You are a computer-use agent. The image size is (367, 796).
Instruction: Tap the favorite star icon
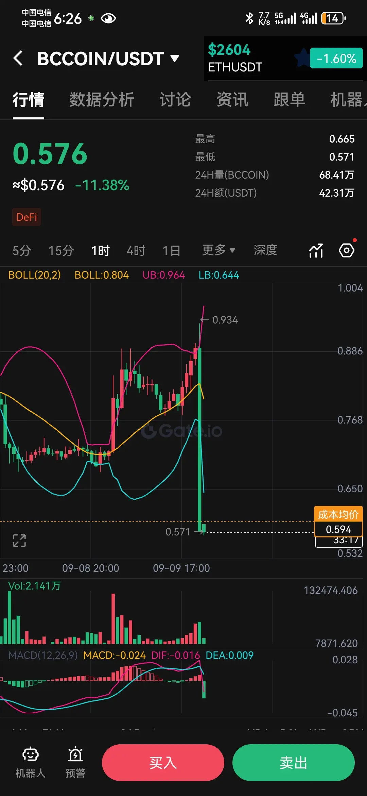pos(302,58)
